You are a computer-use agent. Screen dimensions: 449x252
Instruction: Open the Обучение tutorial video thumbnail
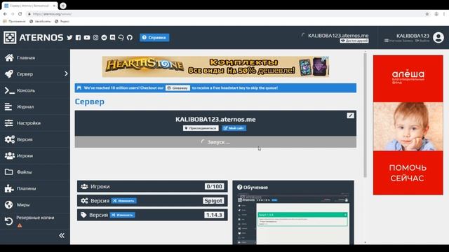click(x=293, y=219)
